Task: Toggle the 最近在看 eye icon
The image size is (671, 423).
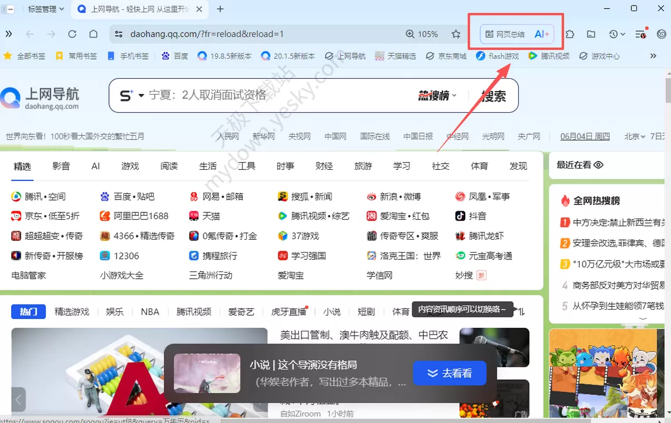Action: click(598, 165)
